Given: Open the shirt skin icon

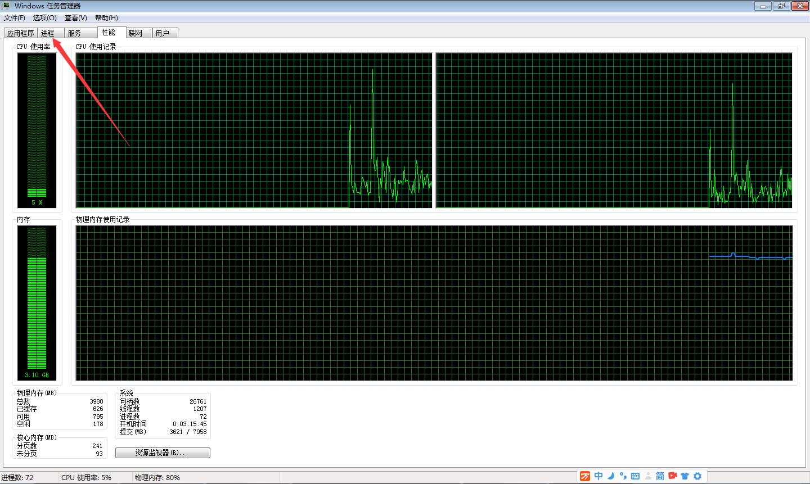Looking at the screenshot, I should click(685, 476).
